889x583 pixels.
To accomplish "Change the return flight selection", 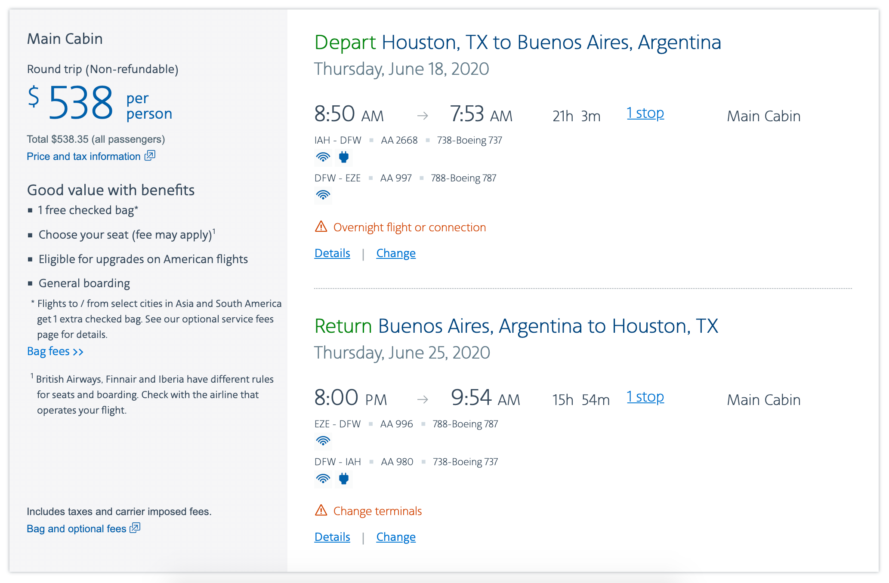I will click(x=395, y=537).
